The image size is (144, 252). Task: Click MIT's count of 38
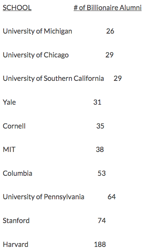coord(100,150)
